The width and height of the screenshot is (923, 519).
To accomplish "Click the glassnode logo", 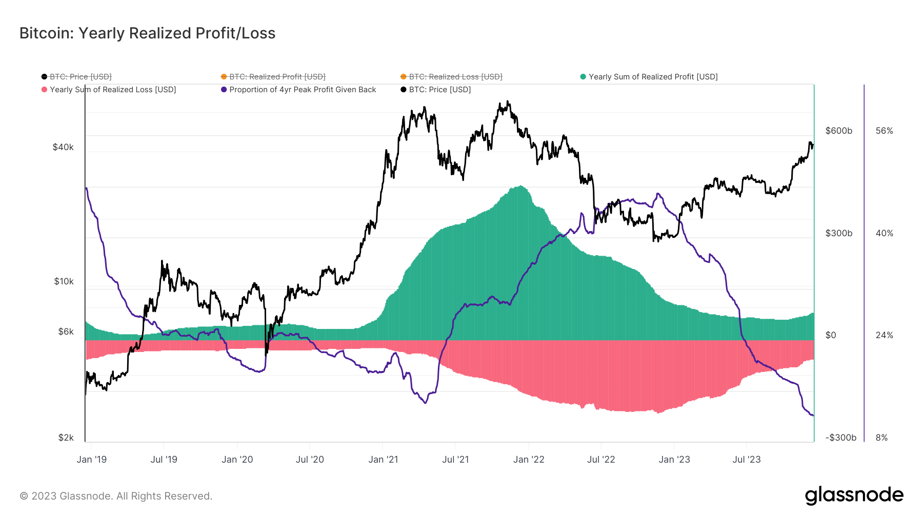I will 854,495.
